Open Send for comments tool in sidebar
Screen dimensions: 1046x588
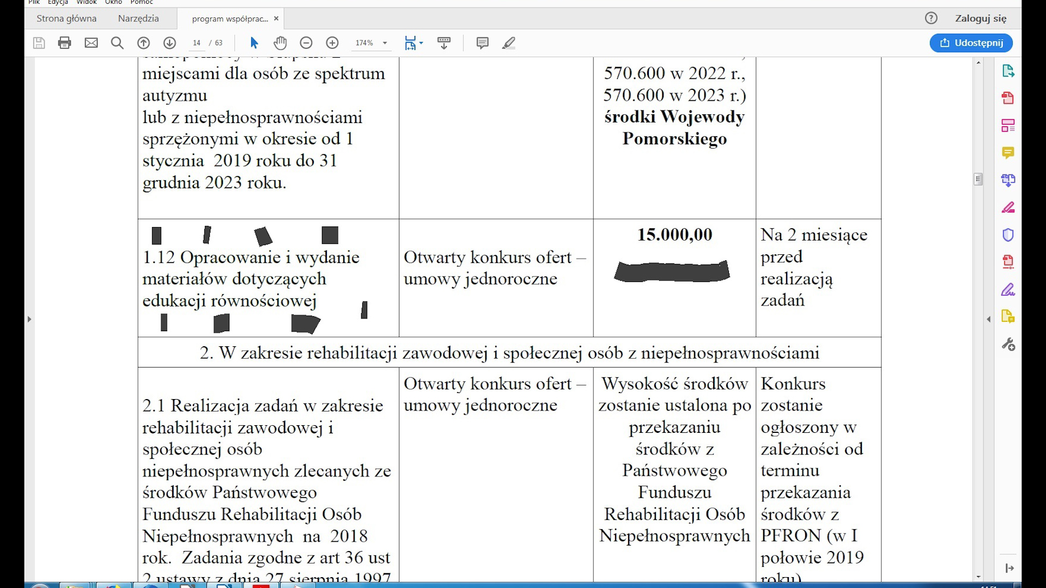[x=1008, y=317]
